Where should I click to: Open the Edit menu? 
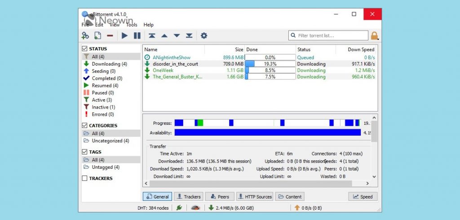point(99,25)
